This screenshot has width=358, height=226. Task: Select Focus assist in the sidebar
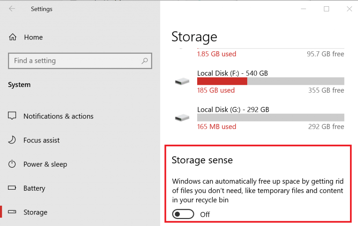coord(41,140)
